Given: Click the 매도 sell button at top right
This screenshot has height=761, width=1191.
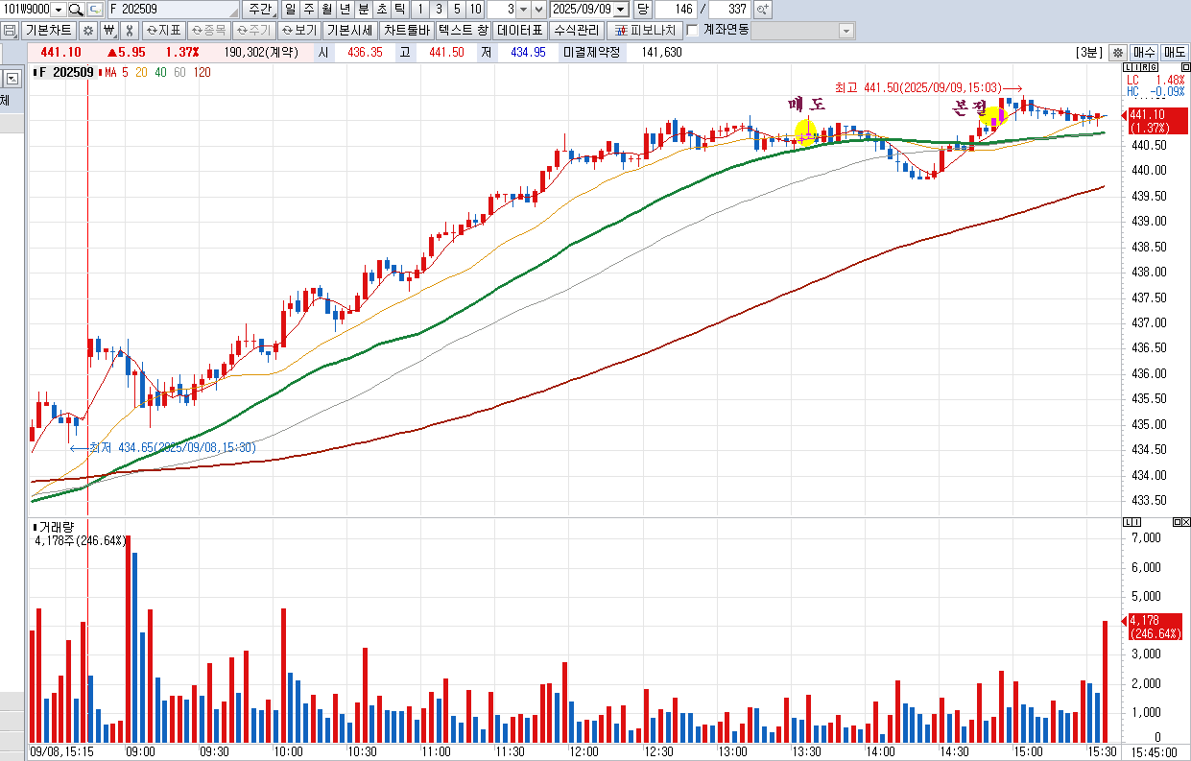Looking at the screenshot, I should click(1175, 53).
